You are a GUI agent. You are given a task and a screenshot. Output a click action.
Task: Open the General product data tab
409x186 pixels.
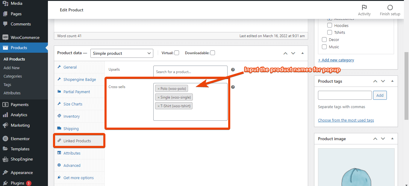79,67
